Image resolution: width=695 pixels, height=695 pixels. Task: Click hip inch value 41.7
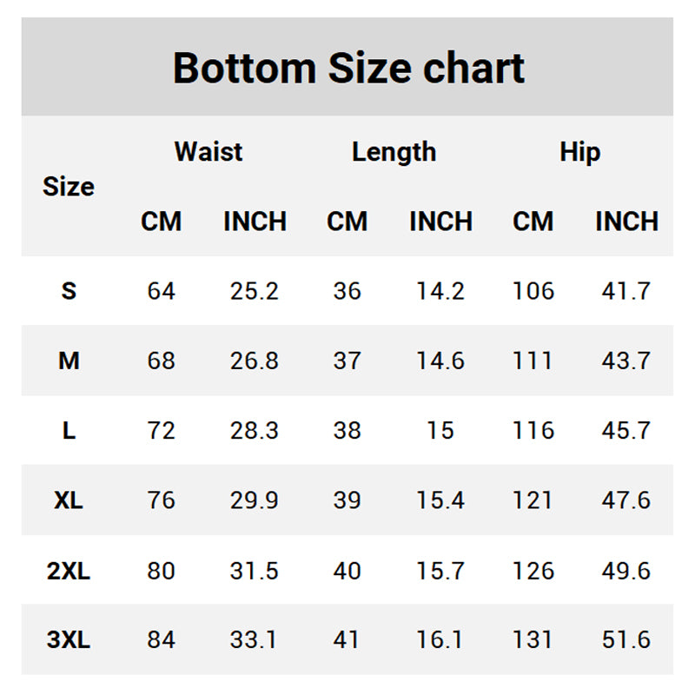click(x=625, y=291)
